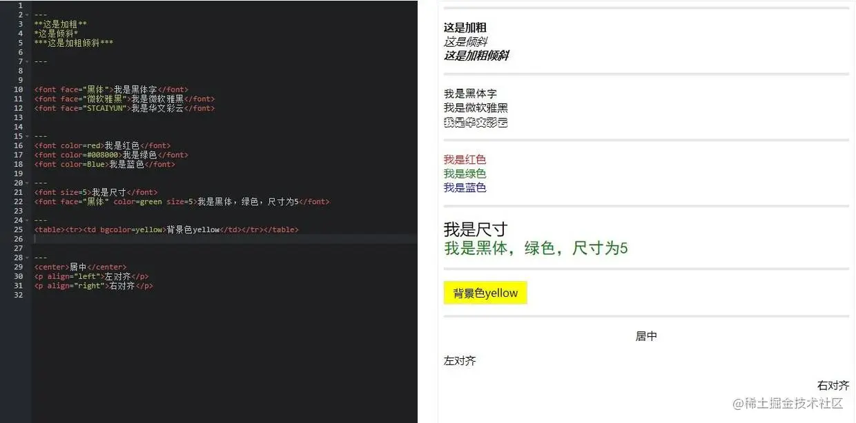Click the p align="left" code line
Image resolution: width=856 pixels, height=423 pixels.
(91, 276)
